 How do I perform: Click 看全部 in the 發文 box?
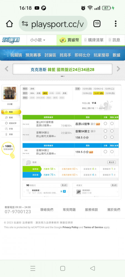pos(64,185)
